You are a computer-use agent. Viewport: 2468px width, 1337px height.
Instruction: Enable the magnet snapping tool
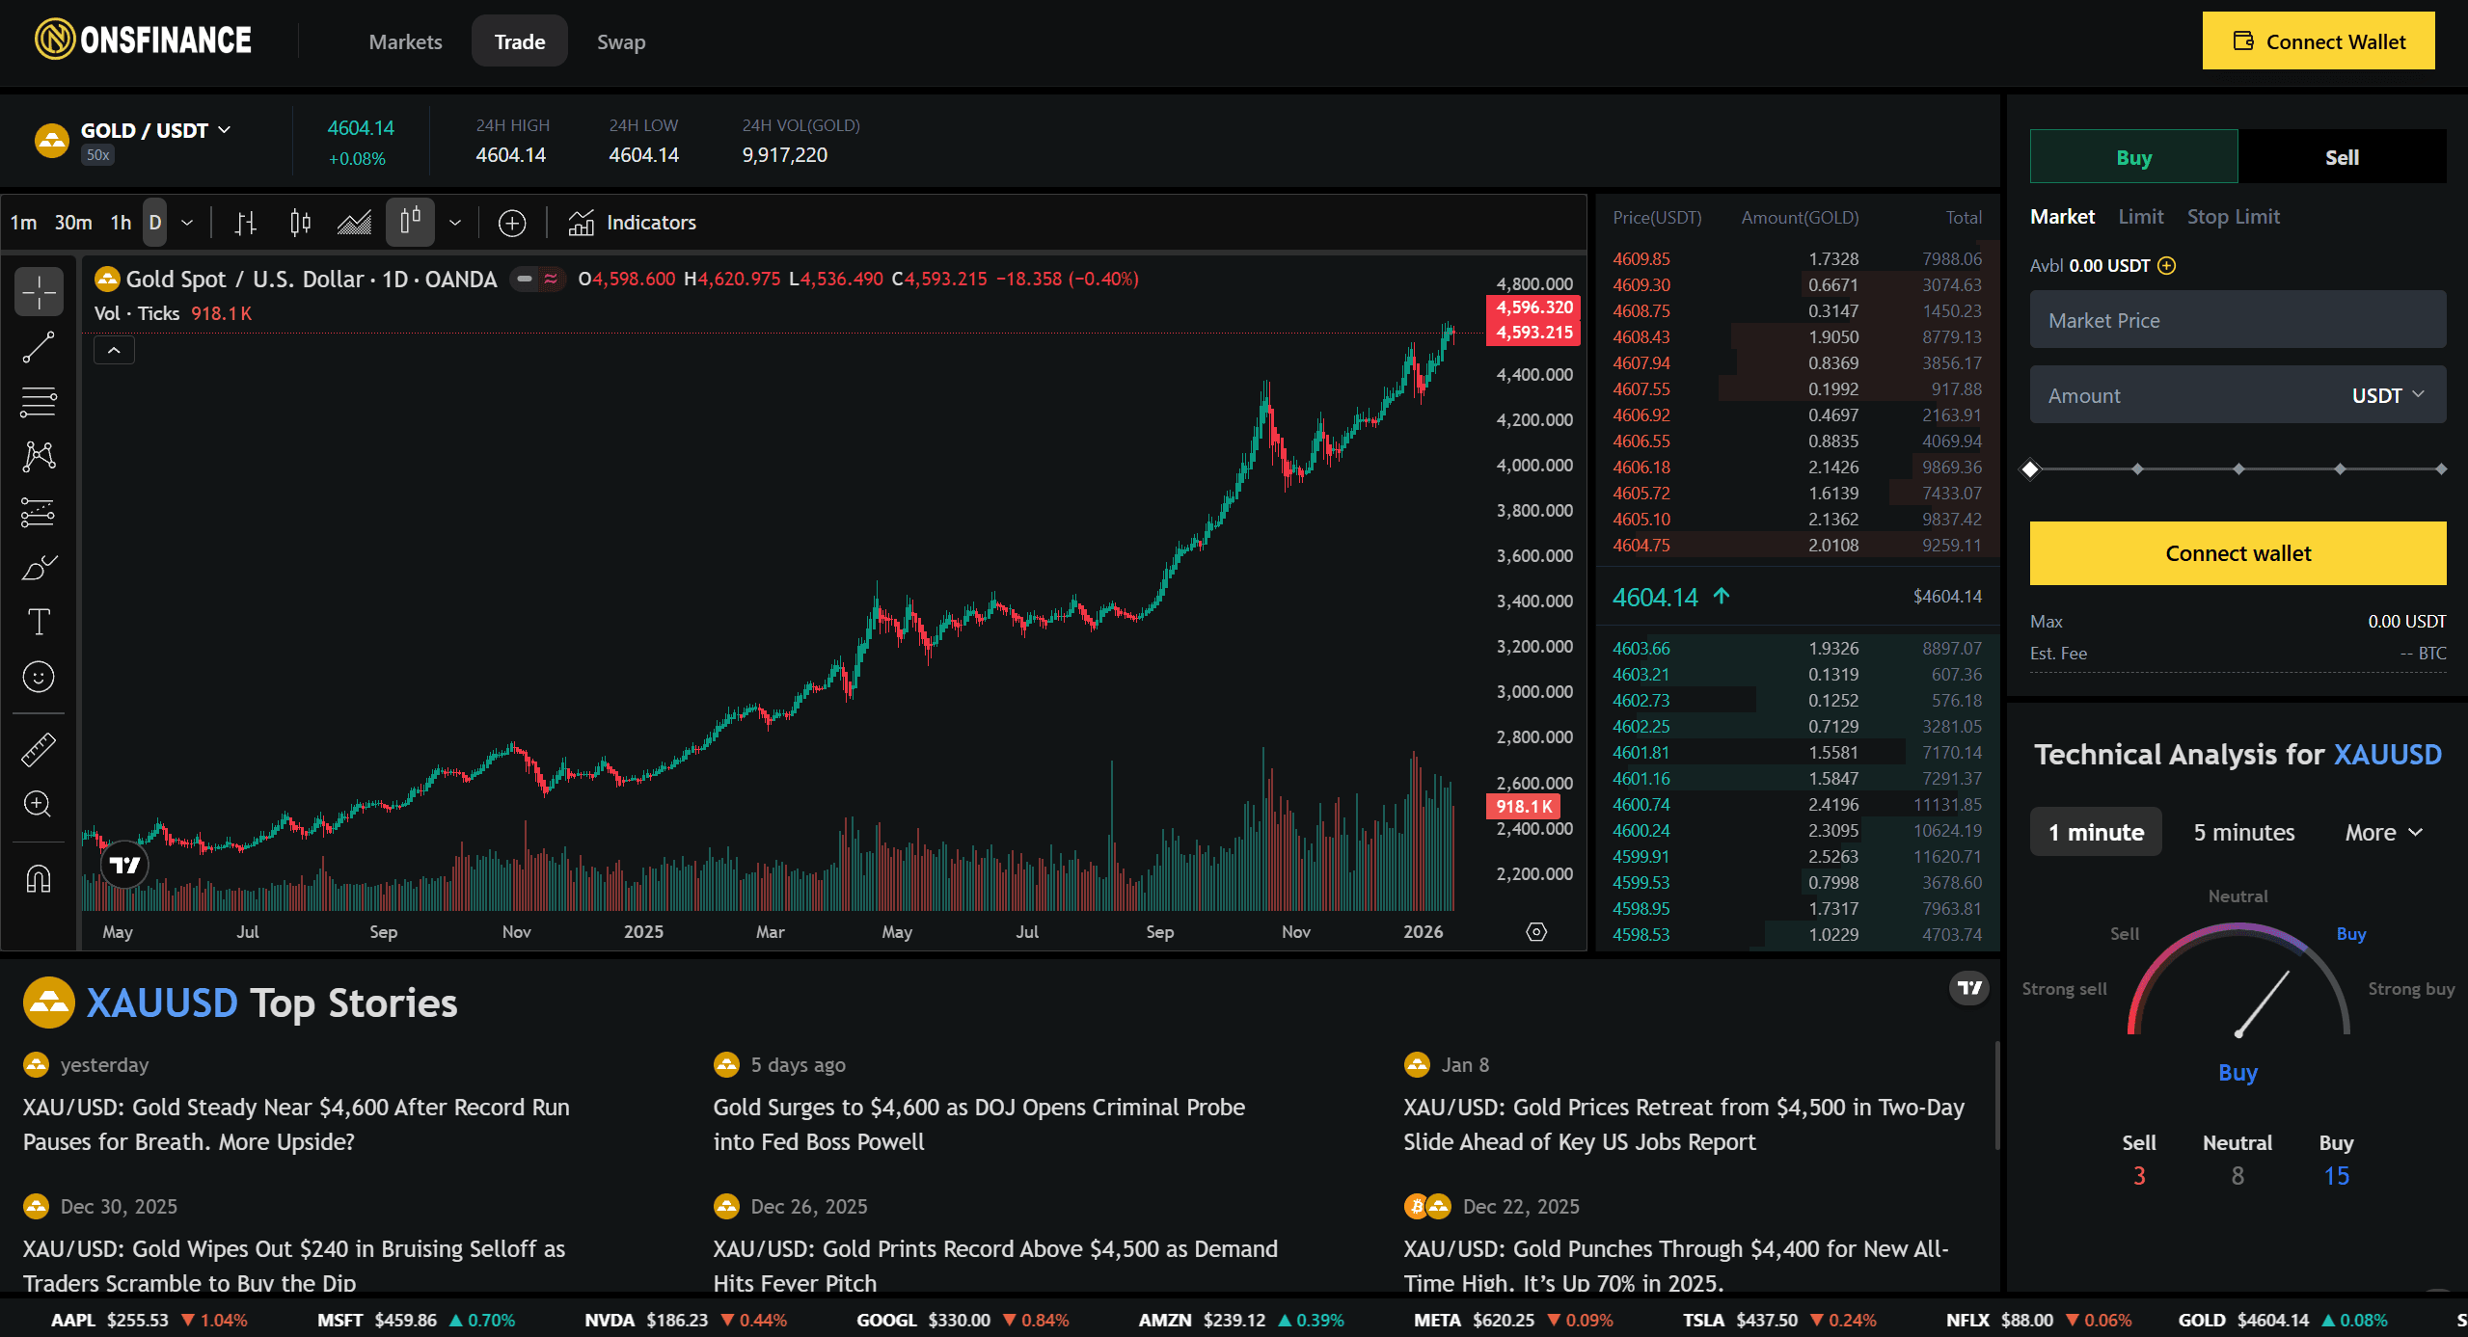click(39, 878)
